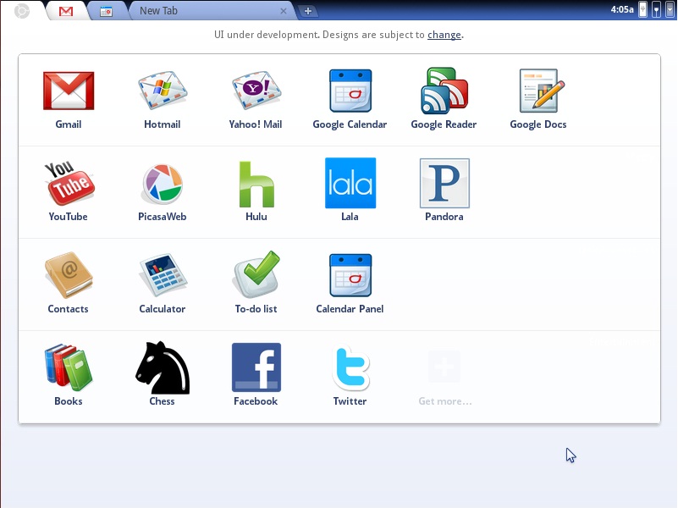Open the Gmail app icon

tap(69, 91)
